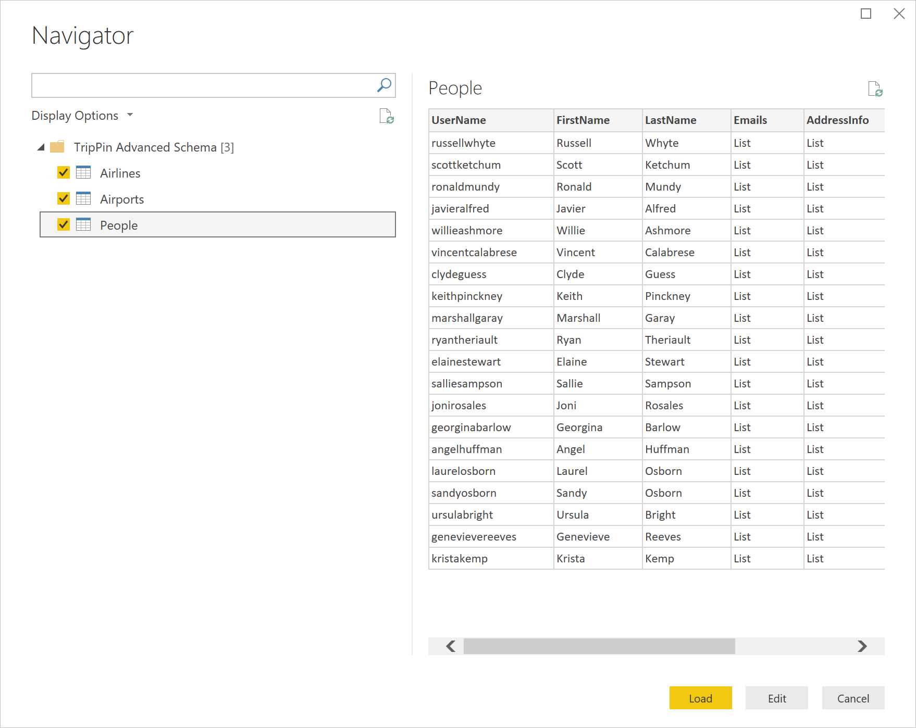Screen dimensions: 916x728
Task: Click the TripPin Advanced Schema folder icon
Action: pyautogui.click(x=57, y=147)
